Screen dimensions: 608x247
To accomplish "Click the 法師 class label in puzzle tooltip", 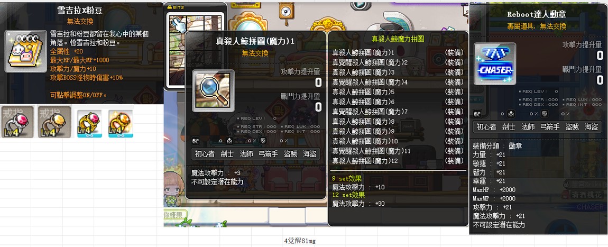I will pos(246,153).
